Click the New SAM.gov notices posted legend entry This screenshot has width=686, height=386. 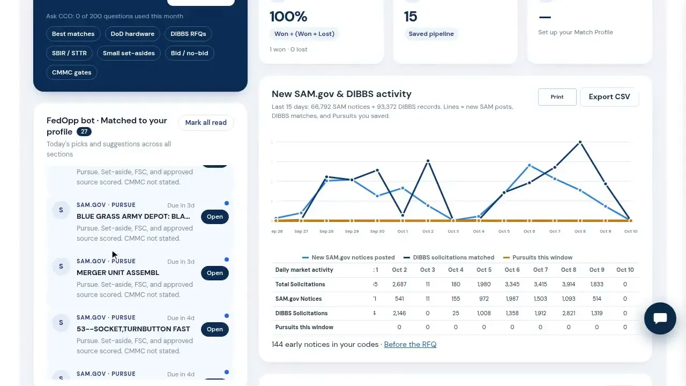[x=348, y=257]
